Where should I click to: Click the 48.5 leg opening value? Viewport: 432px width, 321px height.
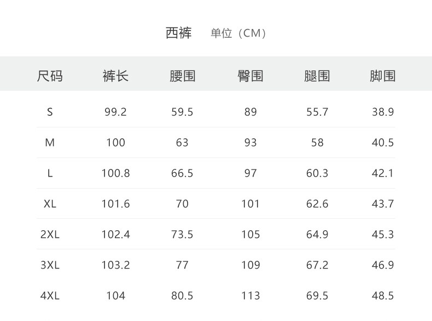pyautogui.click(x=383, y=296)
